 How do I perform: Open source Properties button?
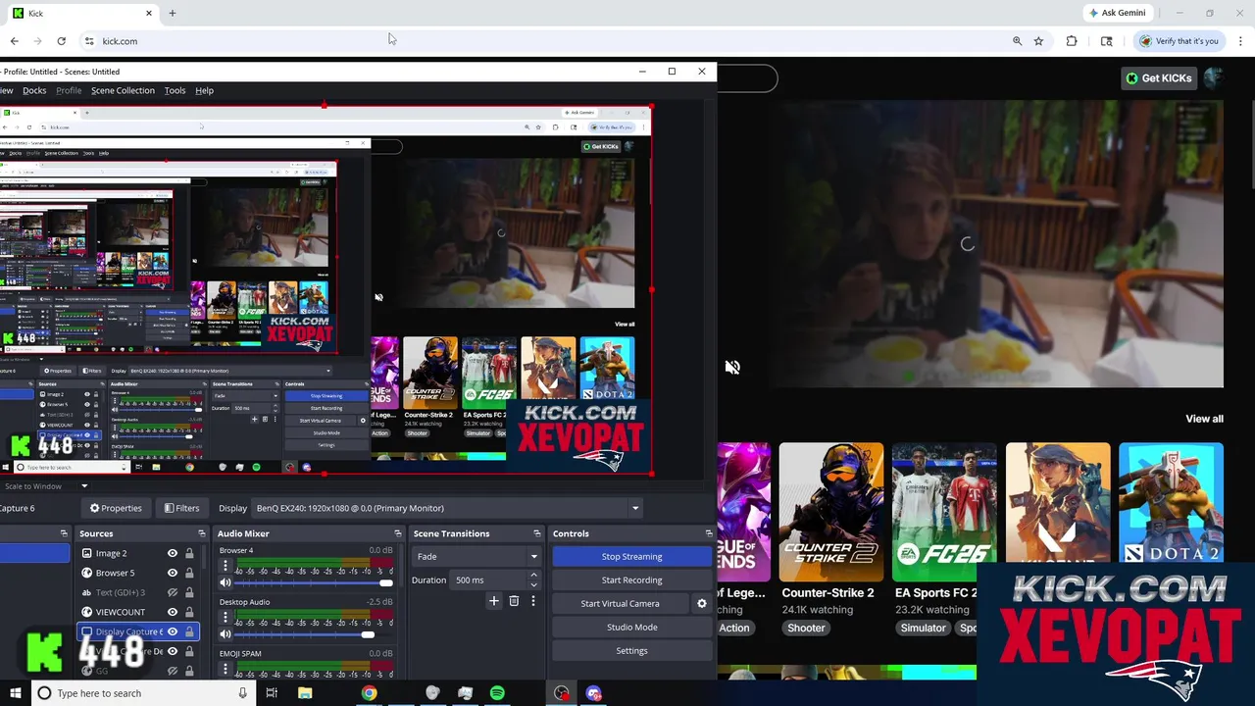click(116, 508)
